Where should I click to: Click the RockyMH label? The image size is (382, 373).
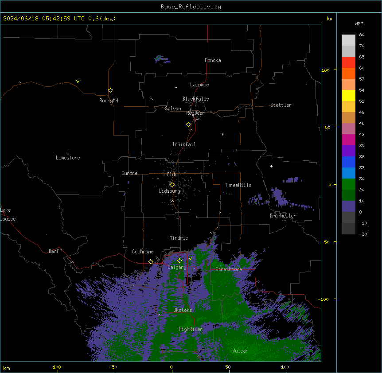(x=109, y=101)
